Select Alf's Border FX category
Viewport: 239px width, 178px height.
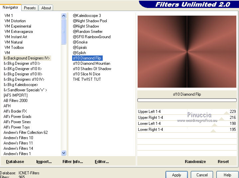[15, 111]
